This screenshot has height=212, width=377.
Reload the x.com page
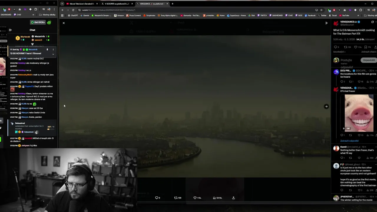(73, 10)
